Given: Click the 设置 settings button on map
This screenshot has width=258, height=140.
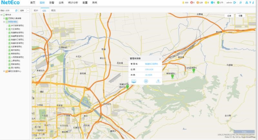Looking at the screenshot, I should (x=240, y=15).
